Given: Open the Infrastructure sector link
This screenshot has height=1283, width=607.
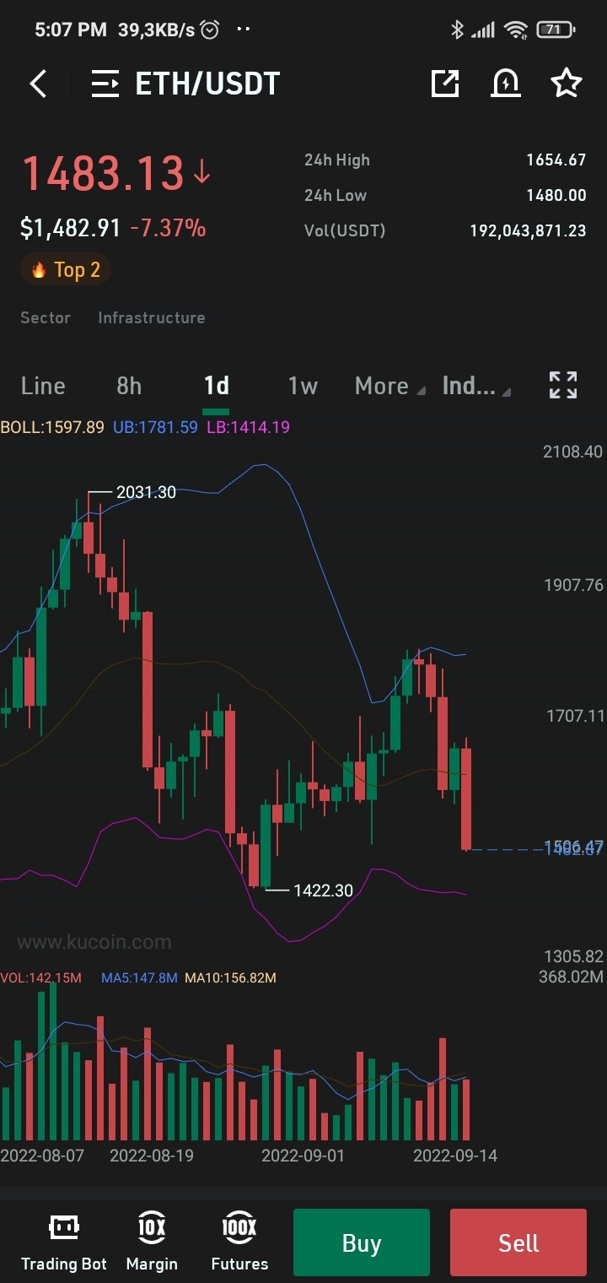Looking at the screenshot, I should coord(152,317).
